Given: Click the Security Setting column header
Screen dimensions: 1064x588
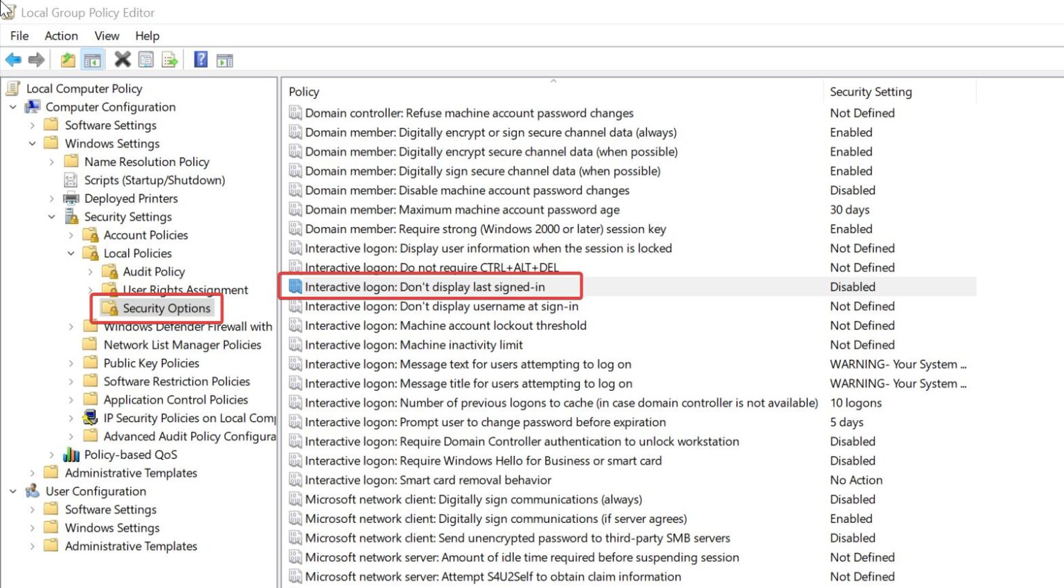Looking at the screenshot, I should pos(871,91).
